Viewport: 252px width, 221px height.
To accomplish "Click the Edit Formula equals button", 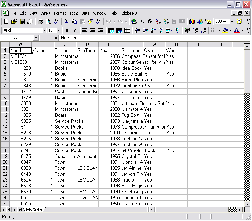I will coord(56,38).
